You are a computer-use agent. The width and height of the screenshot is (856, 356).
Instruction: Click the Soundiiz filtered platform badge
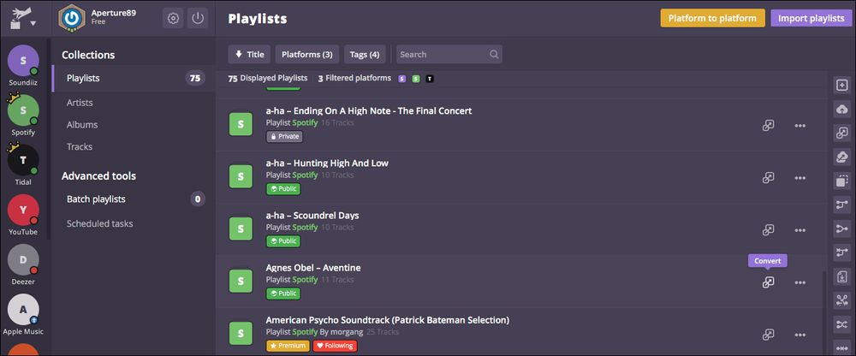(x=401, y=79)
